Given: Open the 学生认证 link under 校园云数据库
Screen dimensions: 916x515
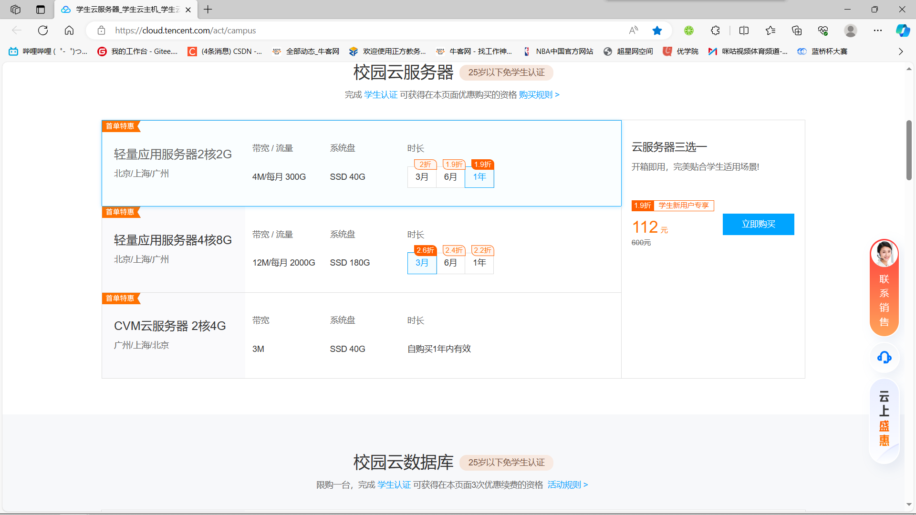Looking at the screenshot, I should (394, 485).
